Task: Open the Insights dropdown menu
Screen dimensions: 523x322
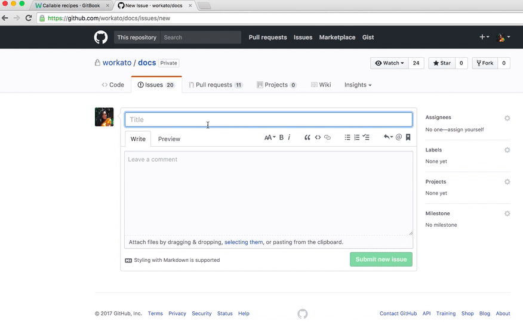Action: 358,85
